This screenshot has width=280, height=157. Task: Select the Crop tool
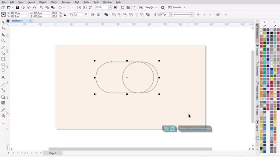(x=3, y=35)
